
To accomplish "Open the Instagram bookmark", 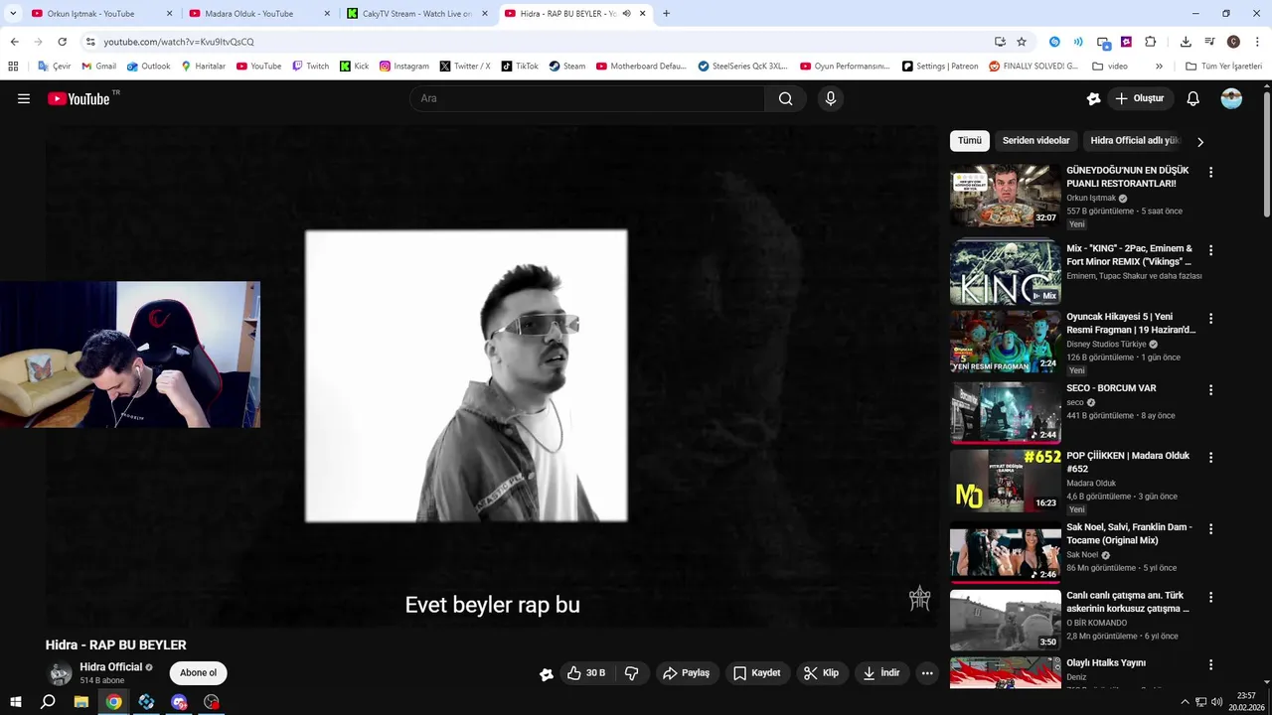I will (x=404, y=67).
